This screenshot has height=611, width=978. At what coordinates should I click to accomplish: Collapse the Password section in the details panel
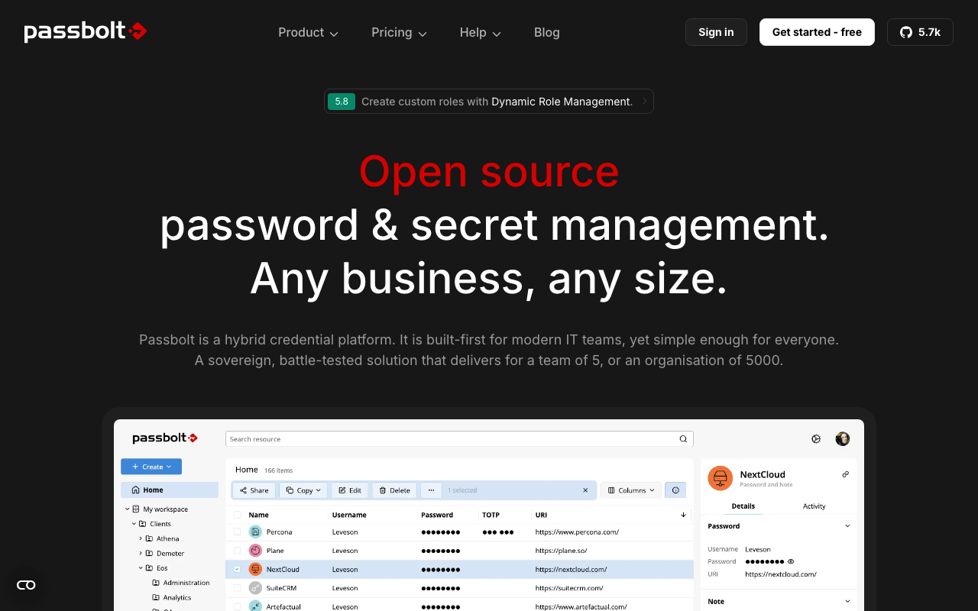pos(847,526)
